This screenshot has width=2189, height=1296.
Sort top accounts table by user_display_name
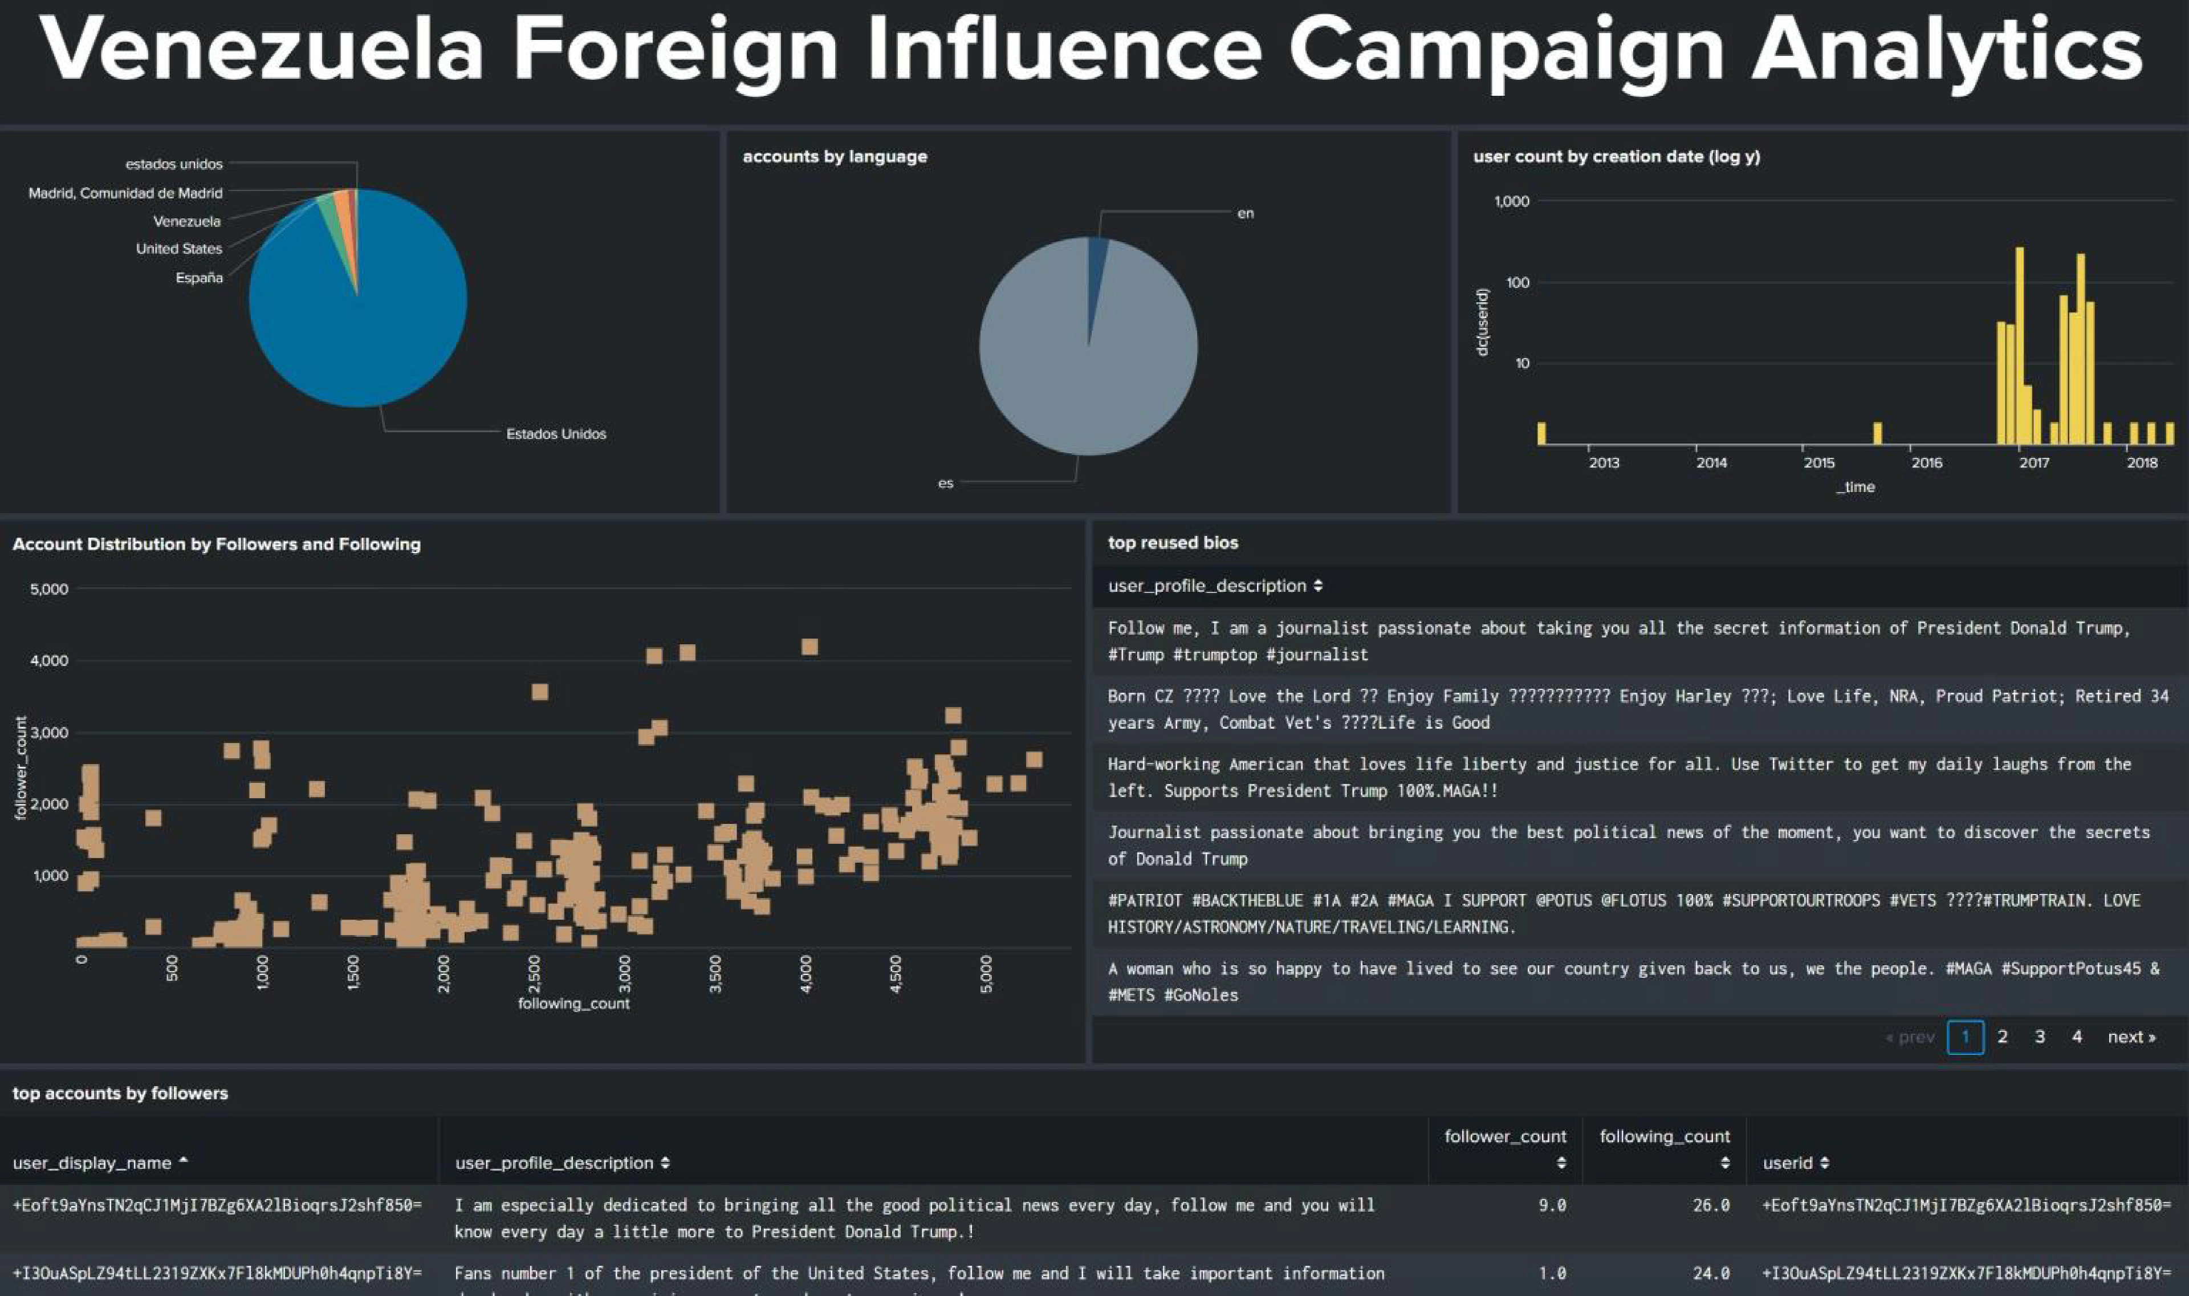tap(100, 1163)
